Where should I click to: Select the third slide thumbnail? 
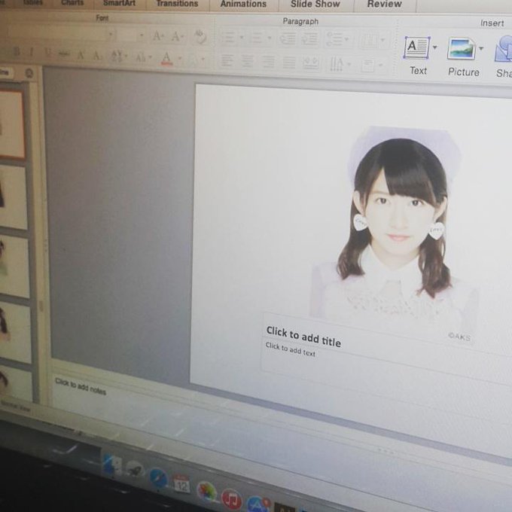point(14,267)
